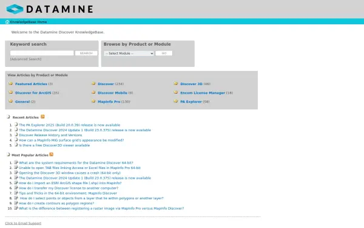This screenshot has width=364, height=228.
Task: Open the Advanced Search link
Action: 25,59
